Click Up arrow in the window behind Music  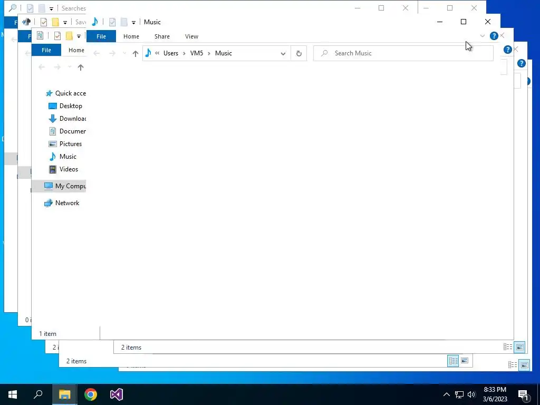click(81, 67)
